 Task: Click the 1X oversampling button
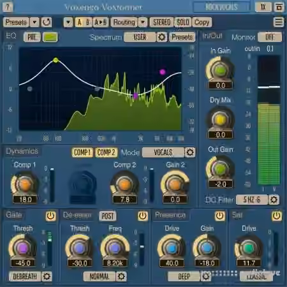coord(263,7)
